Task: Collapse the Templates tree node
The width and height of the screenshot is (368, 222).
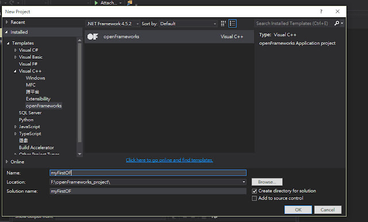Action: [8, 43]
